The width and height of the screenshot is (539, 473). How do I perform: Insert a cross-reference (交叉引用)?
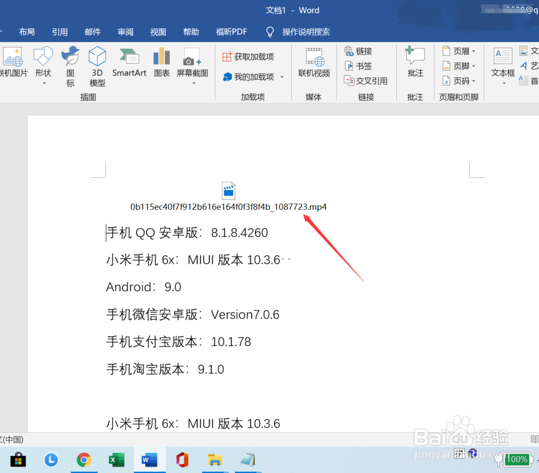[x=366, y=81]
